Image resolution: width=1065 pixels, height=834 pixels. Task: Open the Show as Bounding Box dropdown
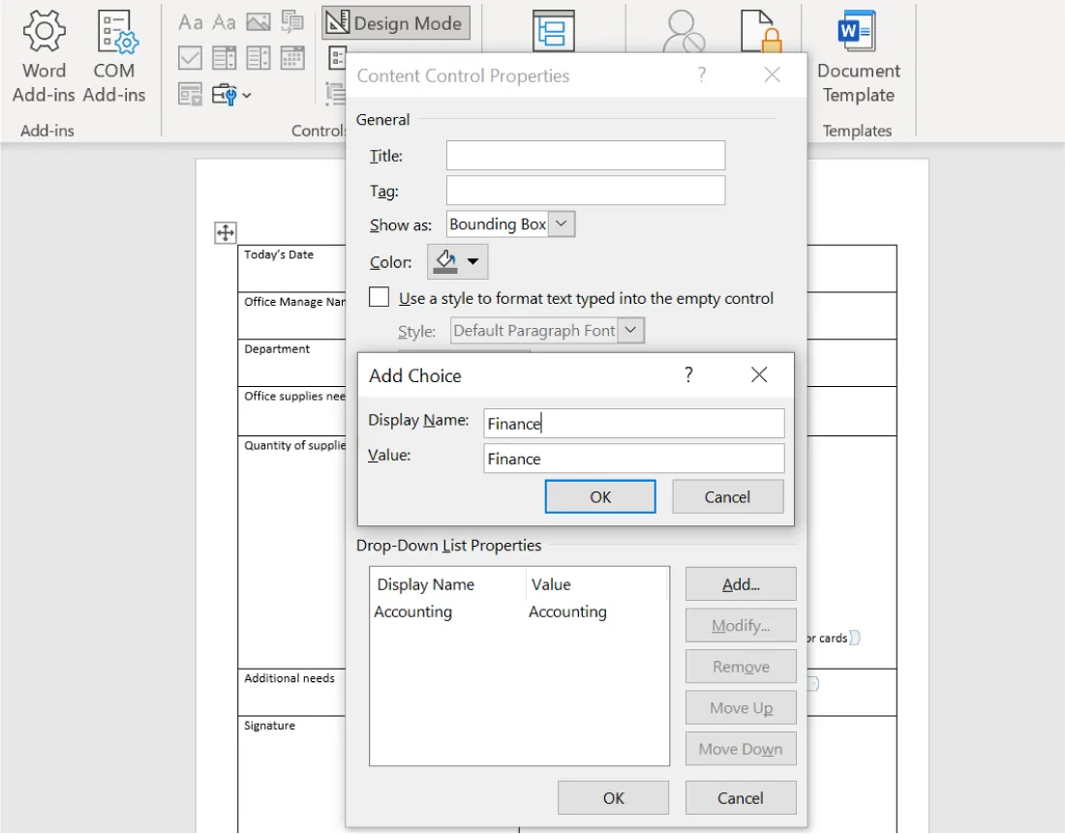coord(561,223)
